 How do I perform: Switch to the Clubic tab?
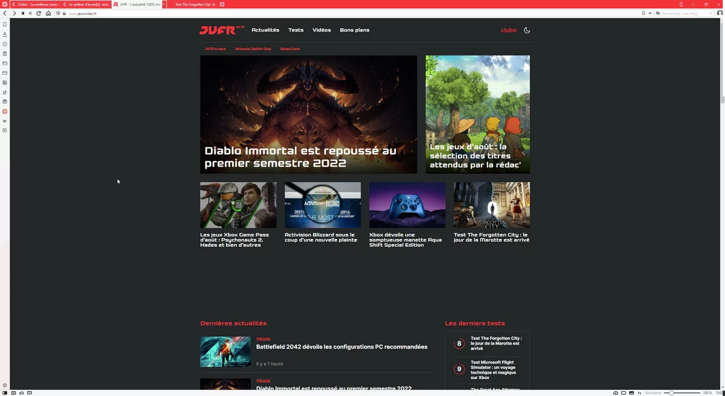(35, 4)
